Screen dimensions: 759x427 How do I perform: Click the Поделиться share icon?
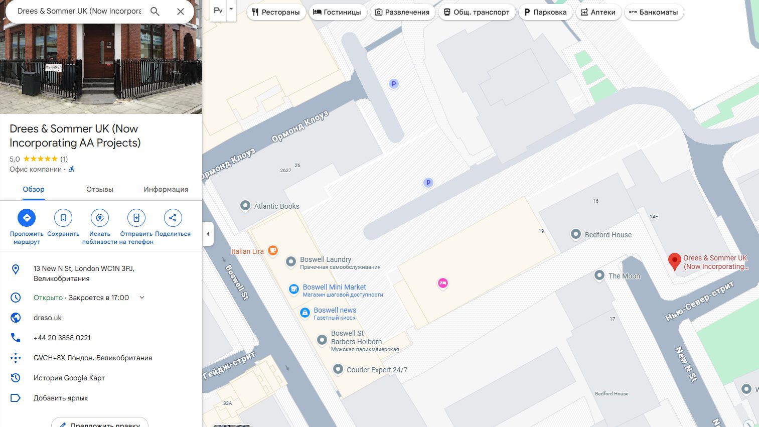173,218
